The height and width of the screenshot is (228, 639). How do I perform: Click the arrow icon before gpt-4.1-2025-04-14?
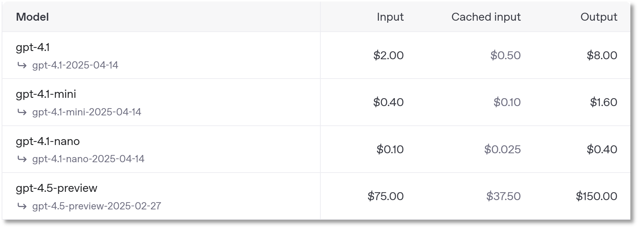tap(22, 65)
